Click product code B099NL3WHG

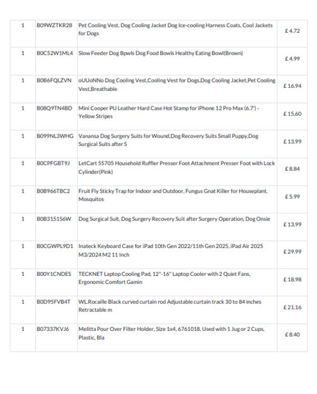[55, 136]
